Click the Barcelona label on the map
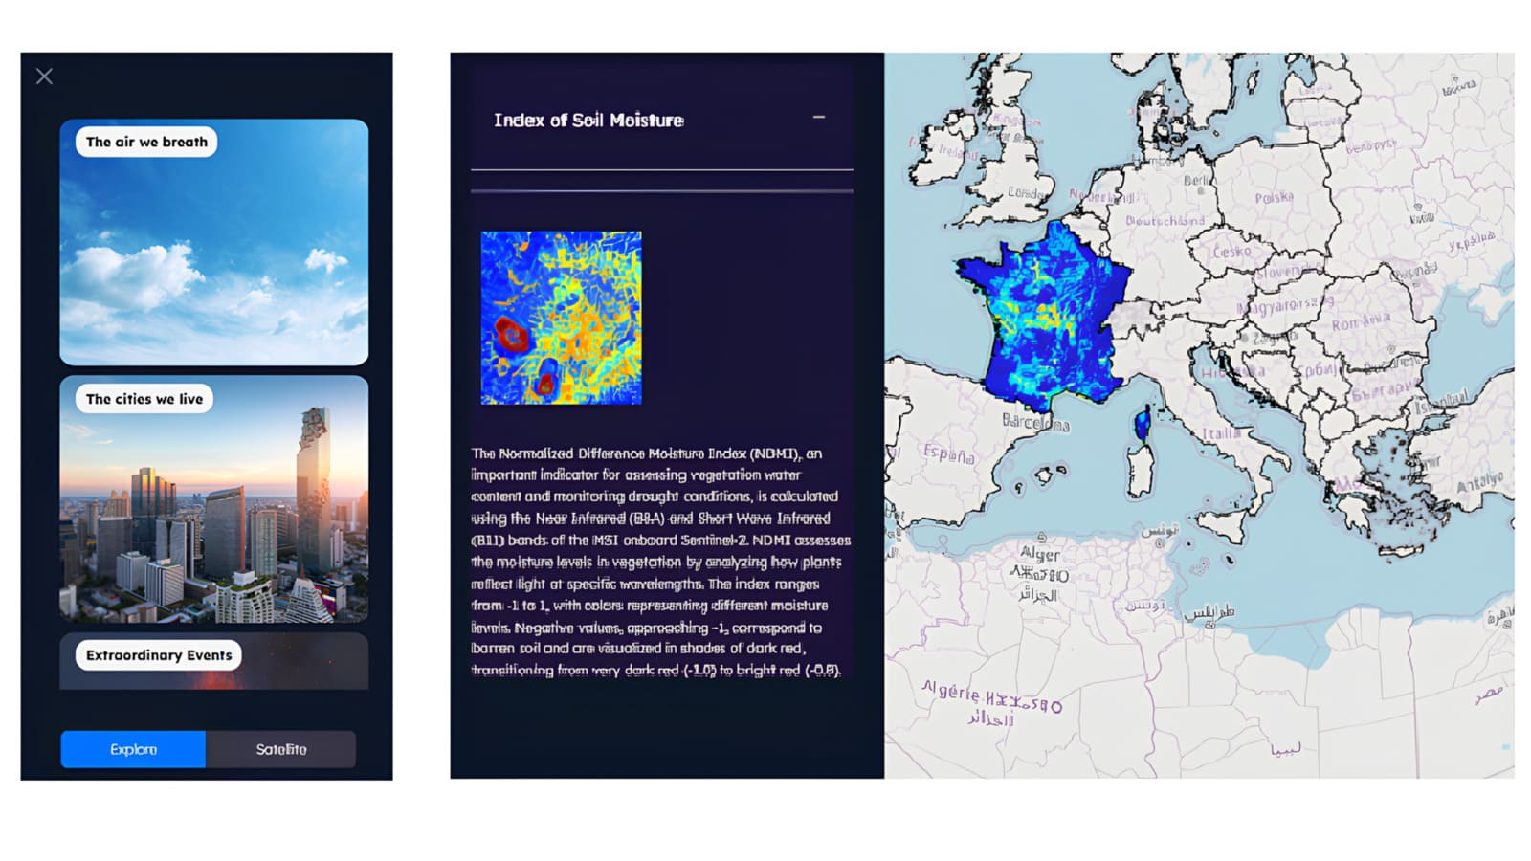 pos(1035,422)
